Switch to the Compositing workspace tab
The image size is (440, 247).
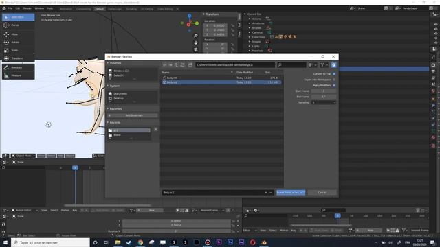pyautogui.click(x=84, y=9)
